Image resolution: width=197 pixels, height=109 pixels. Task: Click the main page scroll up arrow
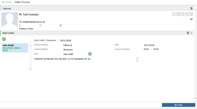pyautogui.click(x=195, y=10)
